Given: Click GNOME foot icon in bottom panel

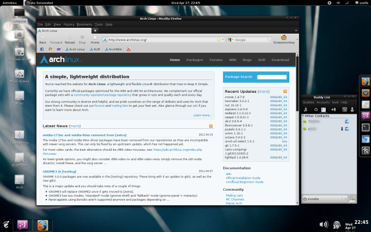Looking at the screenshot, I should click(x=6, y=224).
